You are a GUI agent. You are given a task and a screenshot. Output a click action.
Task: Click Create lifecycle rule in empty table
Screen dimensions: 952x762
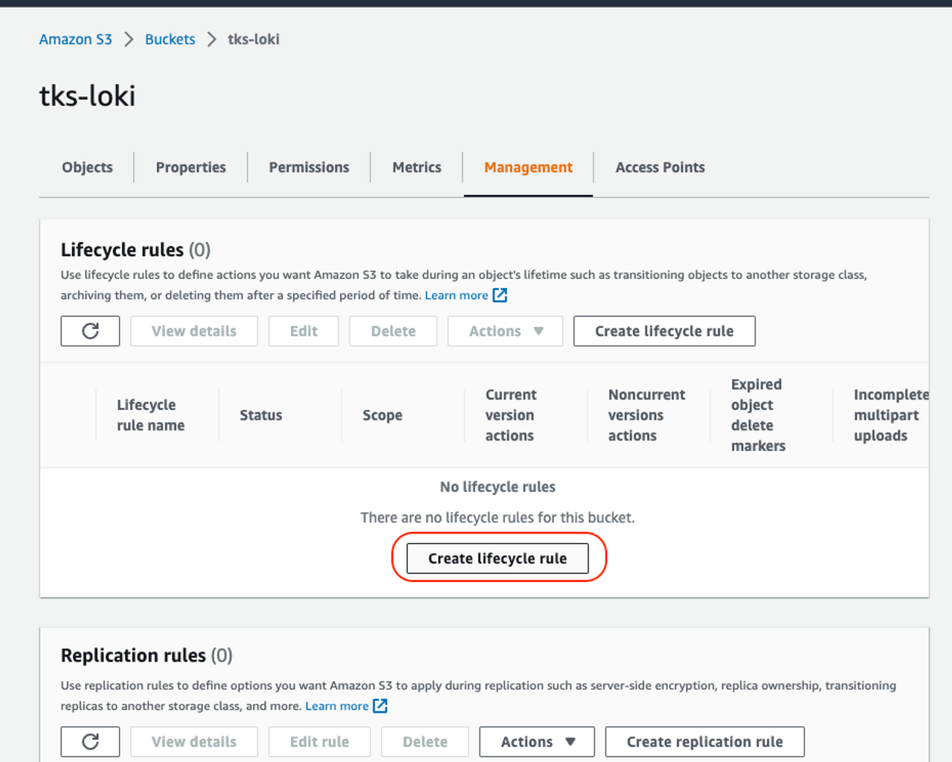[498, 558]
